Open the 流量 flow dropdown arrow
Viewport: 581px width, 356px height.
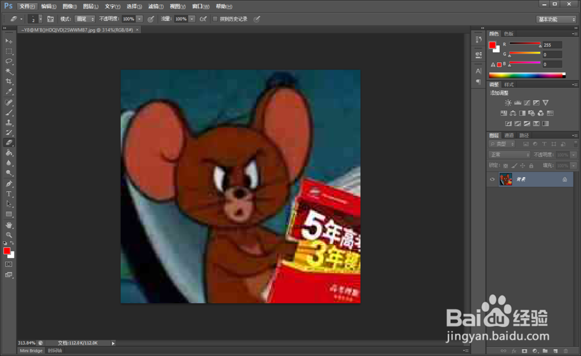point(192,19)
